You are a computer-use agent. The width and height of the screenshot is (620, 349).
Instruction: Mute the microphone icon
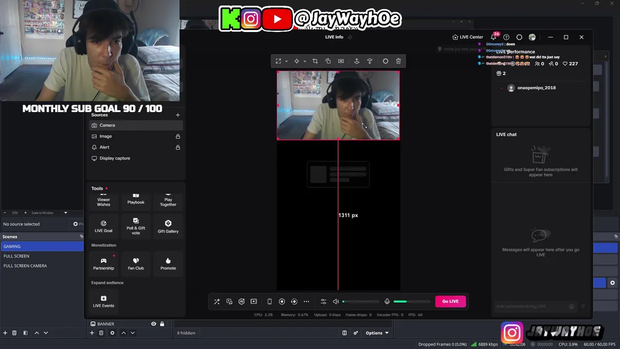click(387, 301)
